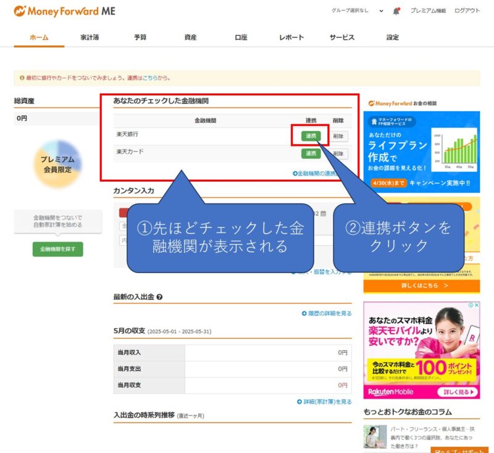Click the 当月支出 row label
The width and height of the screenshot is (494, 453).
click(x=129, y=369)
